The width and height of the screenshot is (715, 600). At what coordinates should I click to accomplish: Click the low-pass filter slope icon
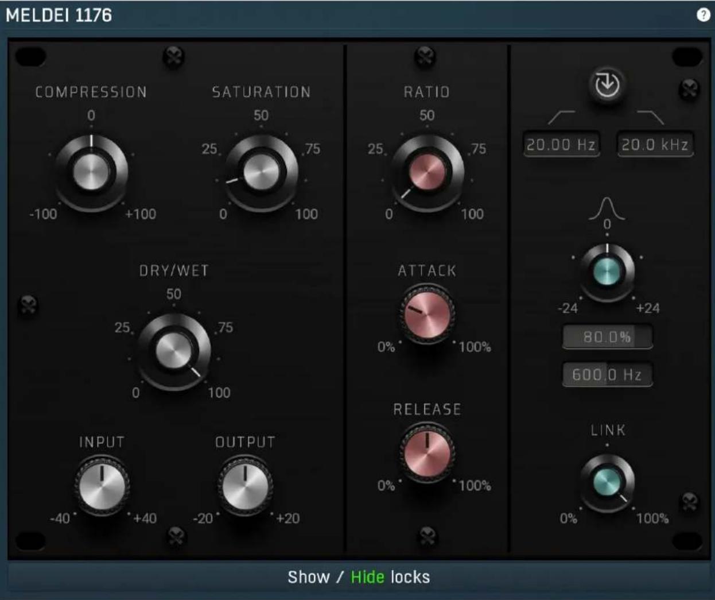click(x=650, y=117)
